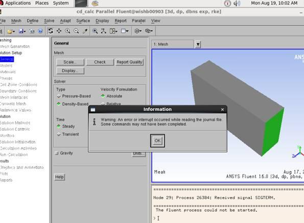This screenshot has width=304, height=223.
Task: Select the Zoom to Area magnifier-plus tool
Action: 76,31
